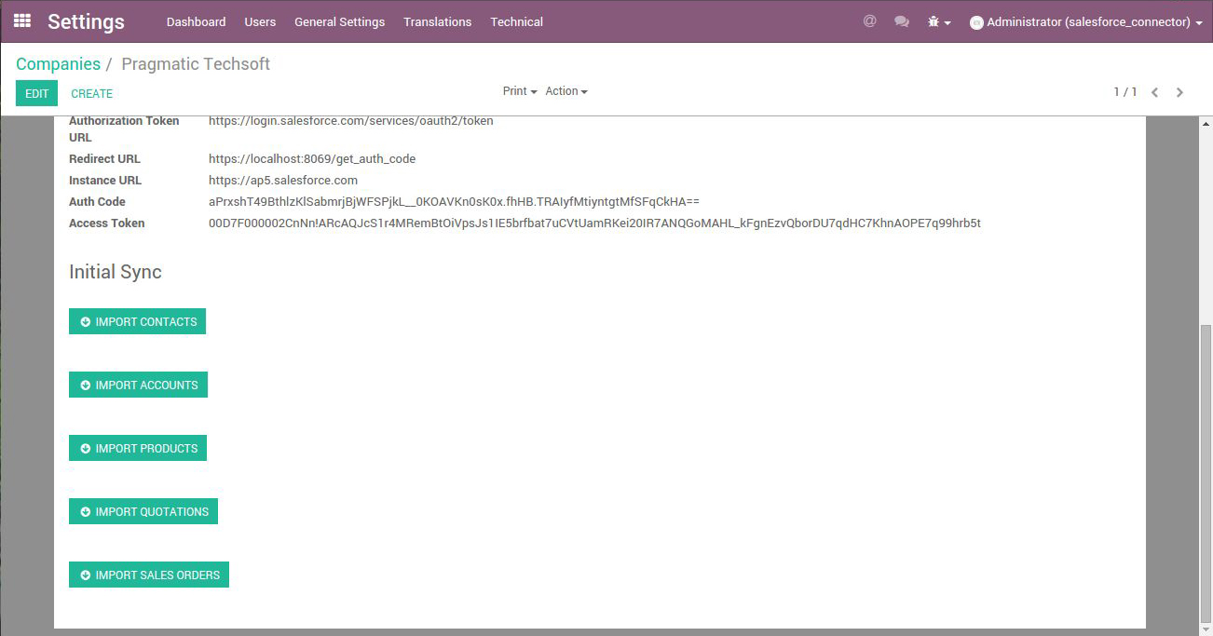This screenshot has width=1213, height=636.
Task: Click the Access Token field label
Action: point(107,223)
